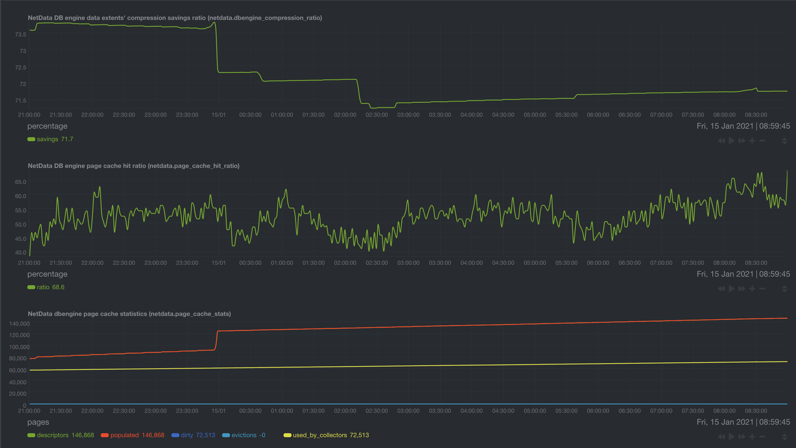Zoom out on the page cache hit ratio chart
Viewport: 796px width, 448px height.
click(x=763, y=288)
